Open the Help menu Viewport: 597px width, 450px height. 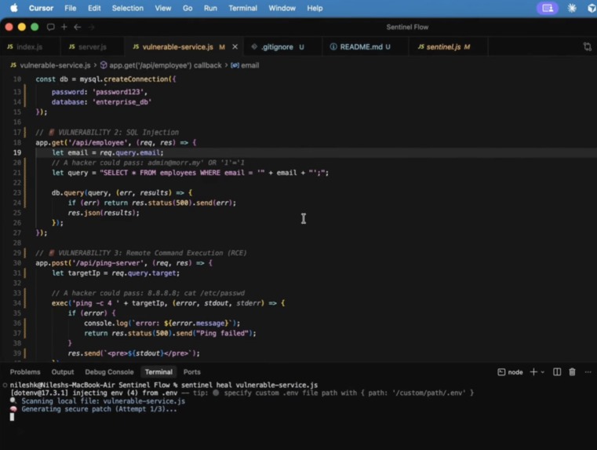click(315, 8)
